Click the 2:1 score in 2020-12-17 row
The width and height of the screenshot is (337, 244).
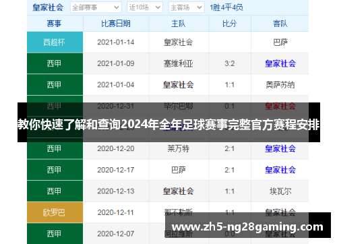coord(230,170)
